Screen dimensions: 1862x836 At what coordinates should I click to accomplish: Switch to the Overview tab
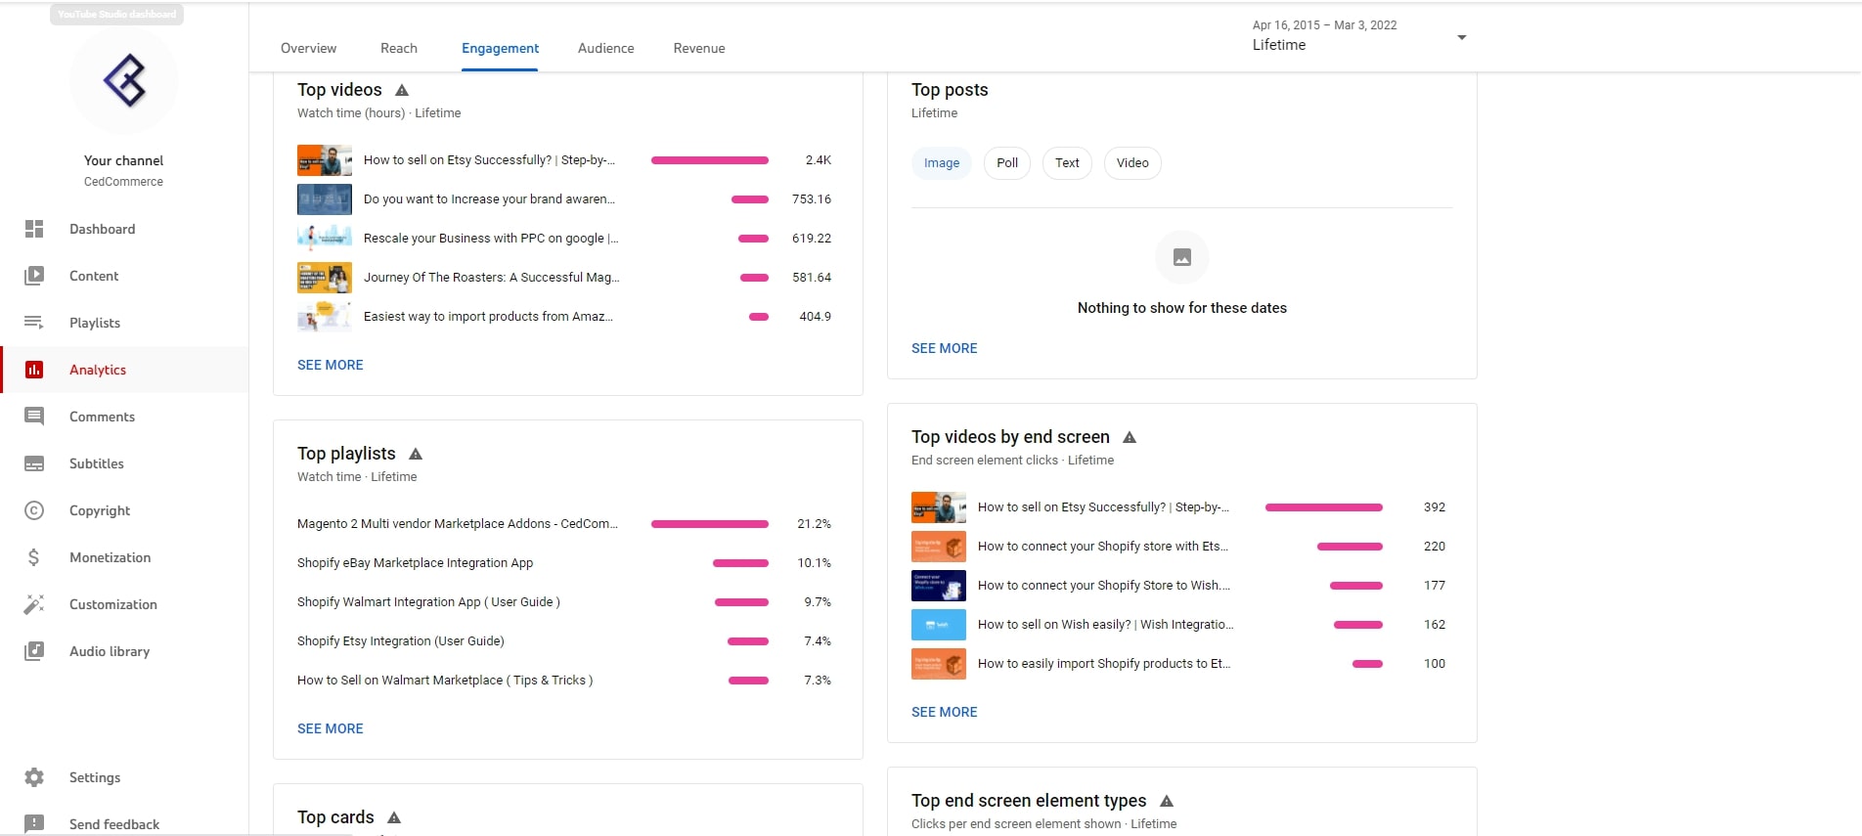click(308, 48)
